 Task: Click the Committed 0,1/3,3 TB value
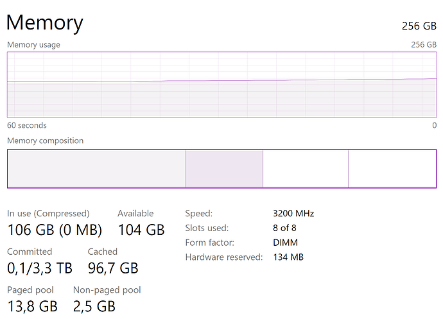point(40,268)
